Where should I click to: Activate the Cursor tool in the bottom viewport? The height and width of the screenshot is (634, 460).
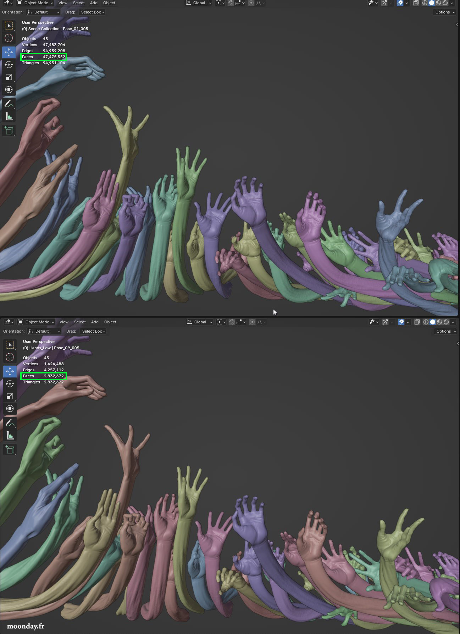10,357
